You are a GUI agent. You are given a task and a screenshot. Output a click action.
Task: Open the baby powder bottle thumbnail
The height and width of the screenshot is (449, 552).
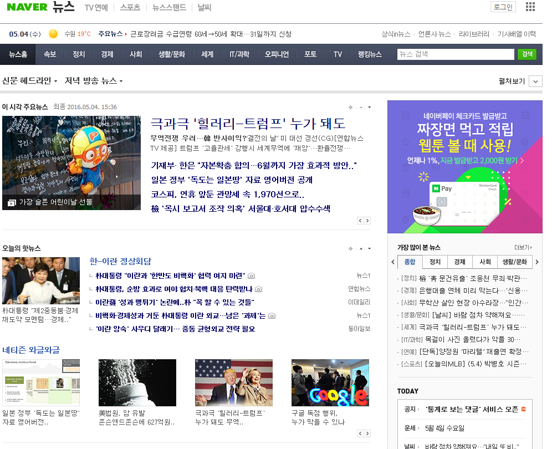pos(137,383)
